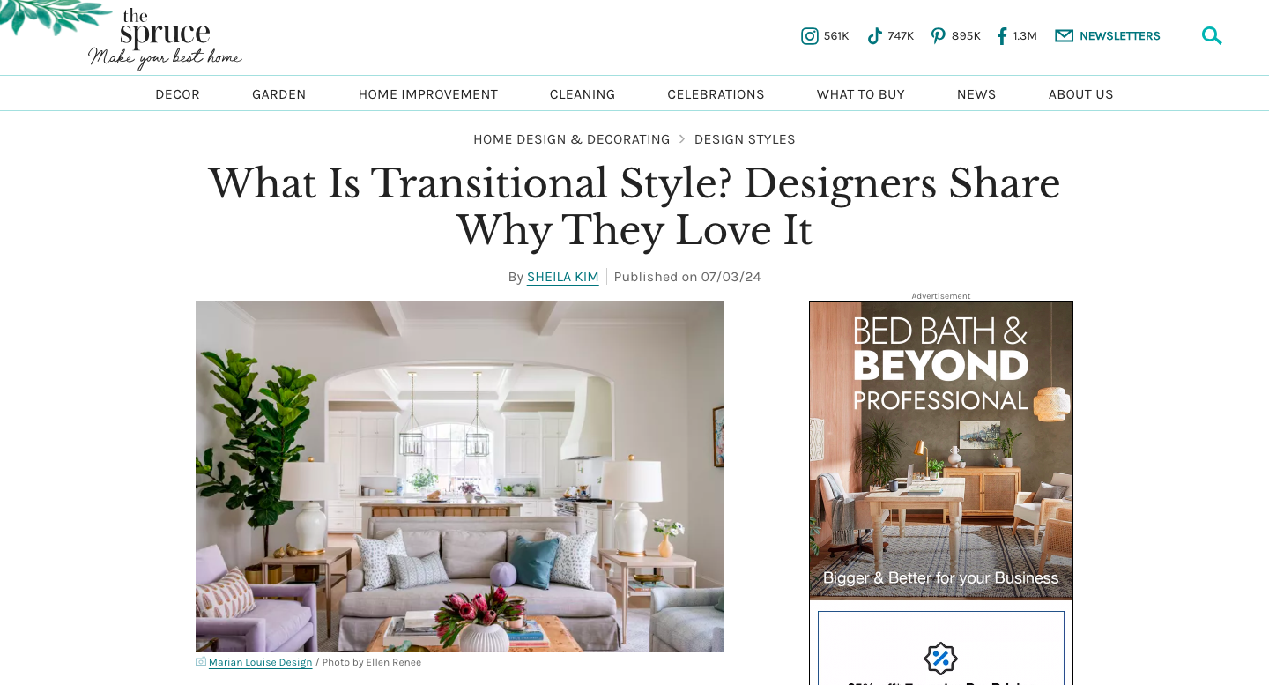Image resolution: width=1269 pixels, height=685 pixels.
Task: Open the Decor menu
Action: click(x=177, y=94)
